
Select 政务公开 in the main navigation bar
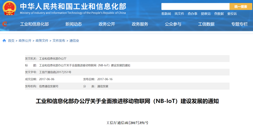(107, 24)
